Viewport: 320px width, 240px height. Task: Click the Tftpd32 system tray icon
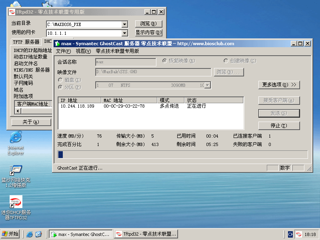tap(298, 234)
